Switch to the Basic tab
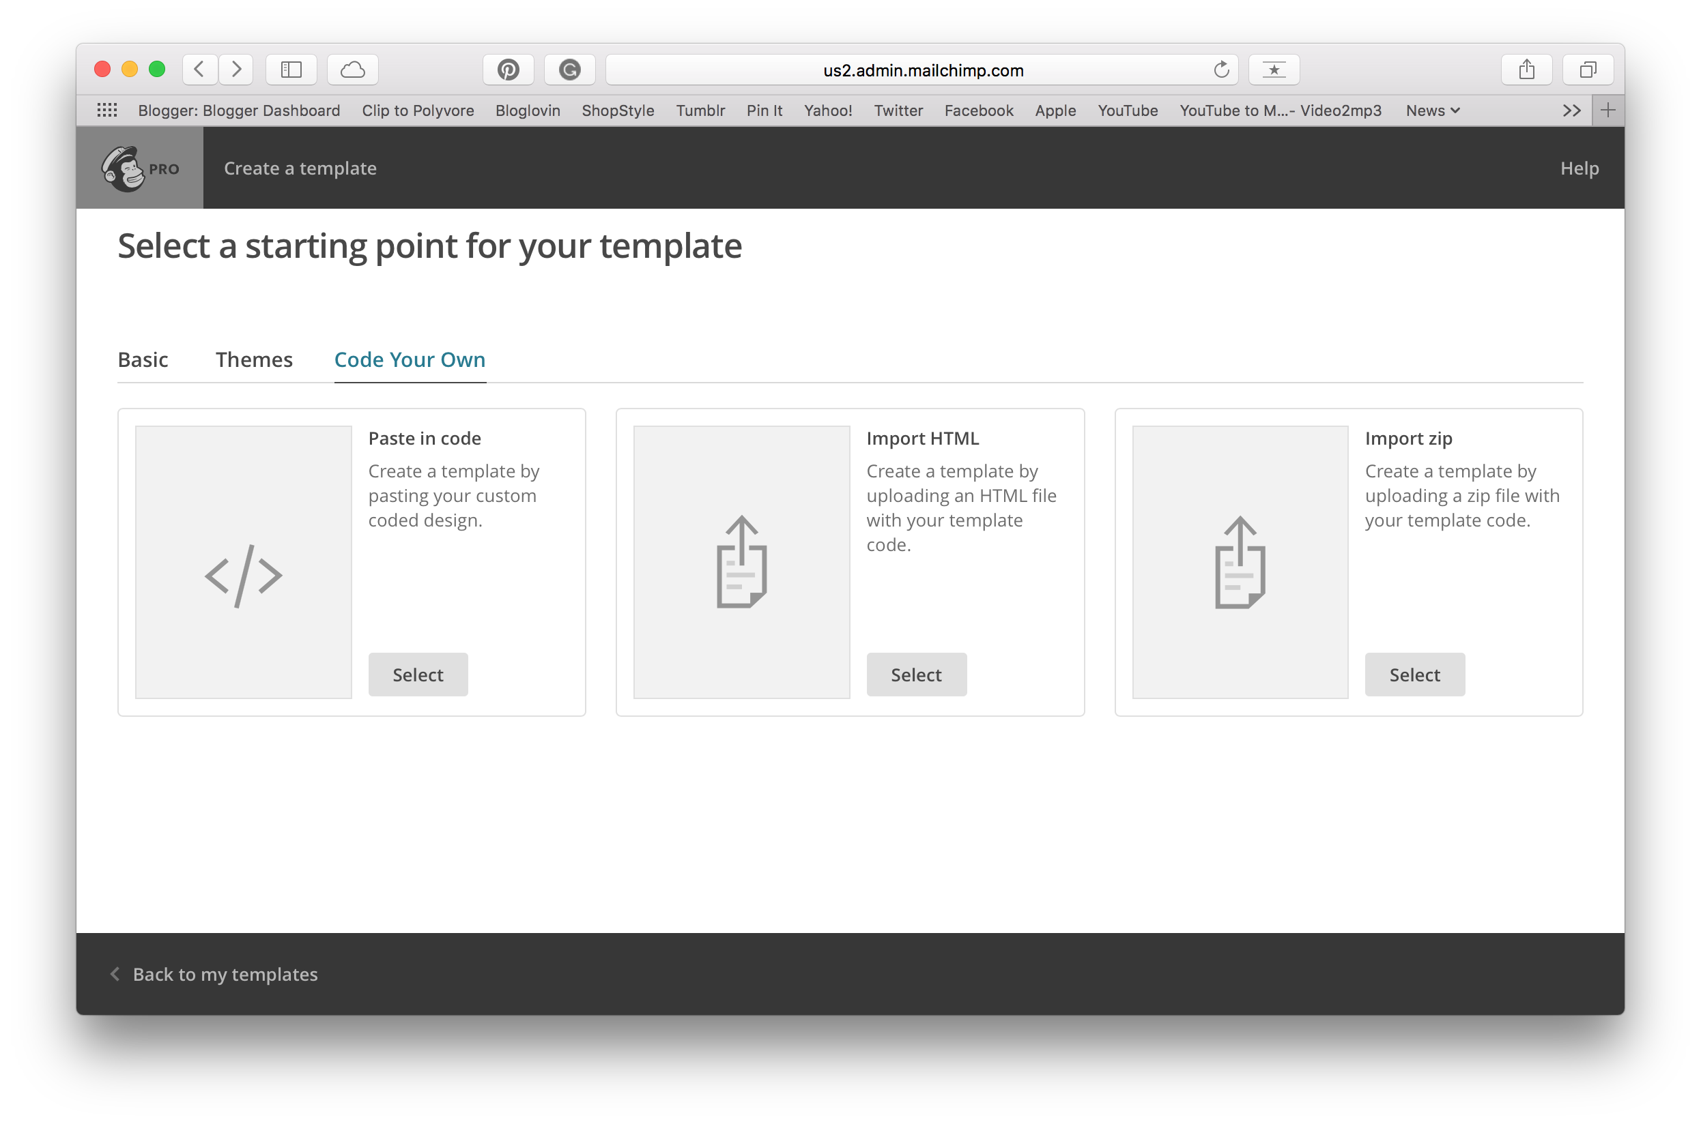The width and height of the screenshot is (1701, 1124). pyautogui.click(x=142, y=359)
